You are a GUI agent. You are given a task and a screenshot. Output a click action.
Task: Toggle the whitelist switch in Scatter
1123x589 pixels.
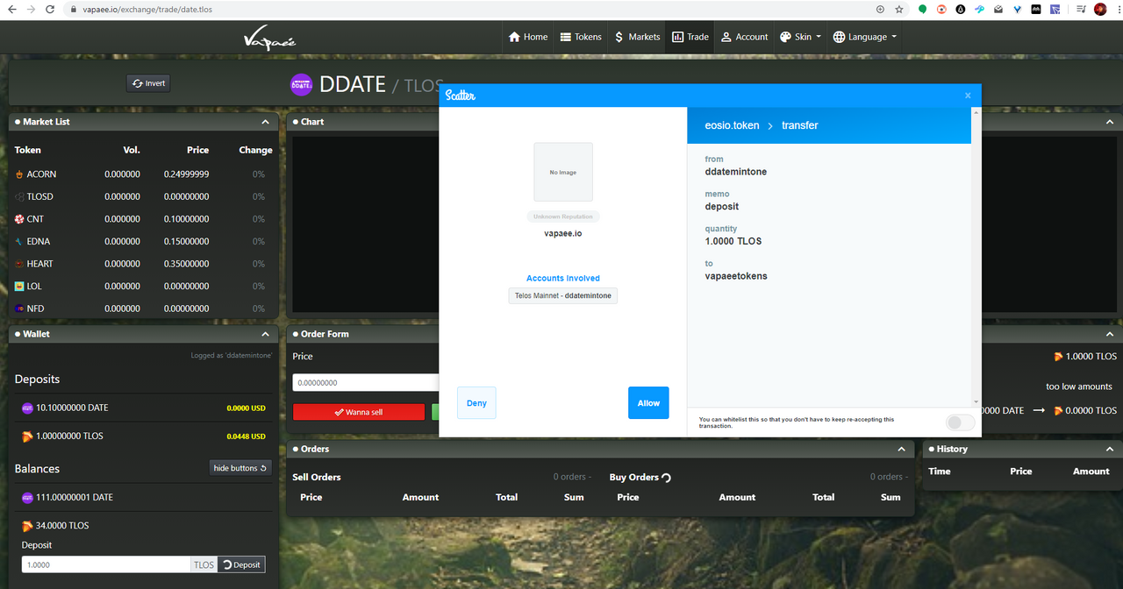961,422
